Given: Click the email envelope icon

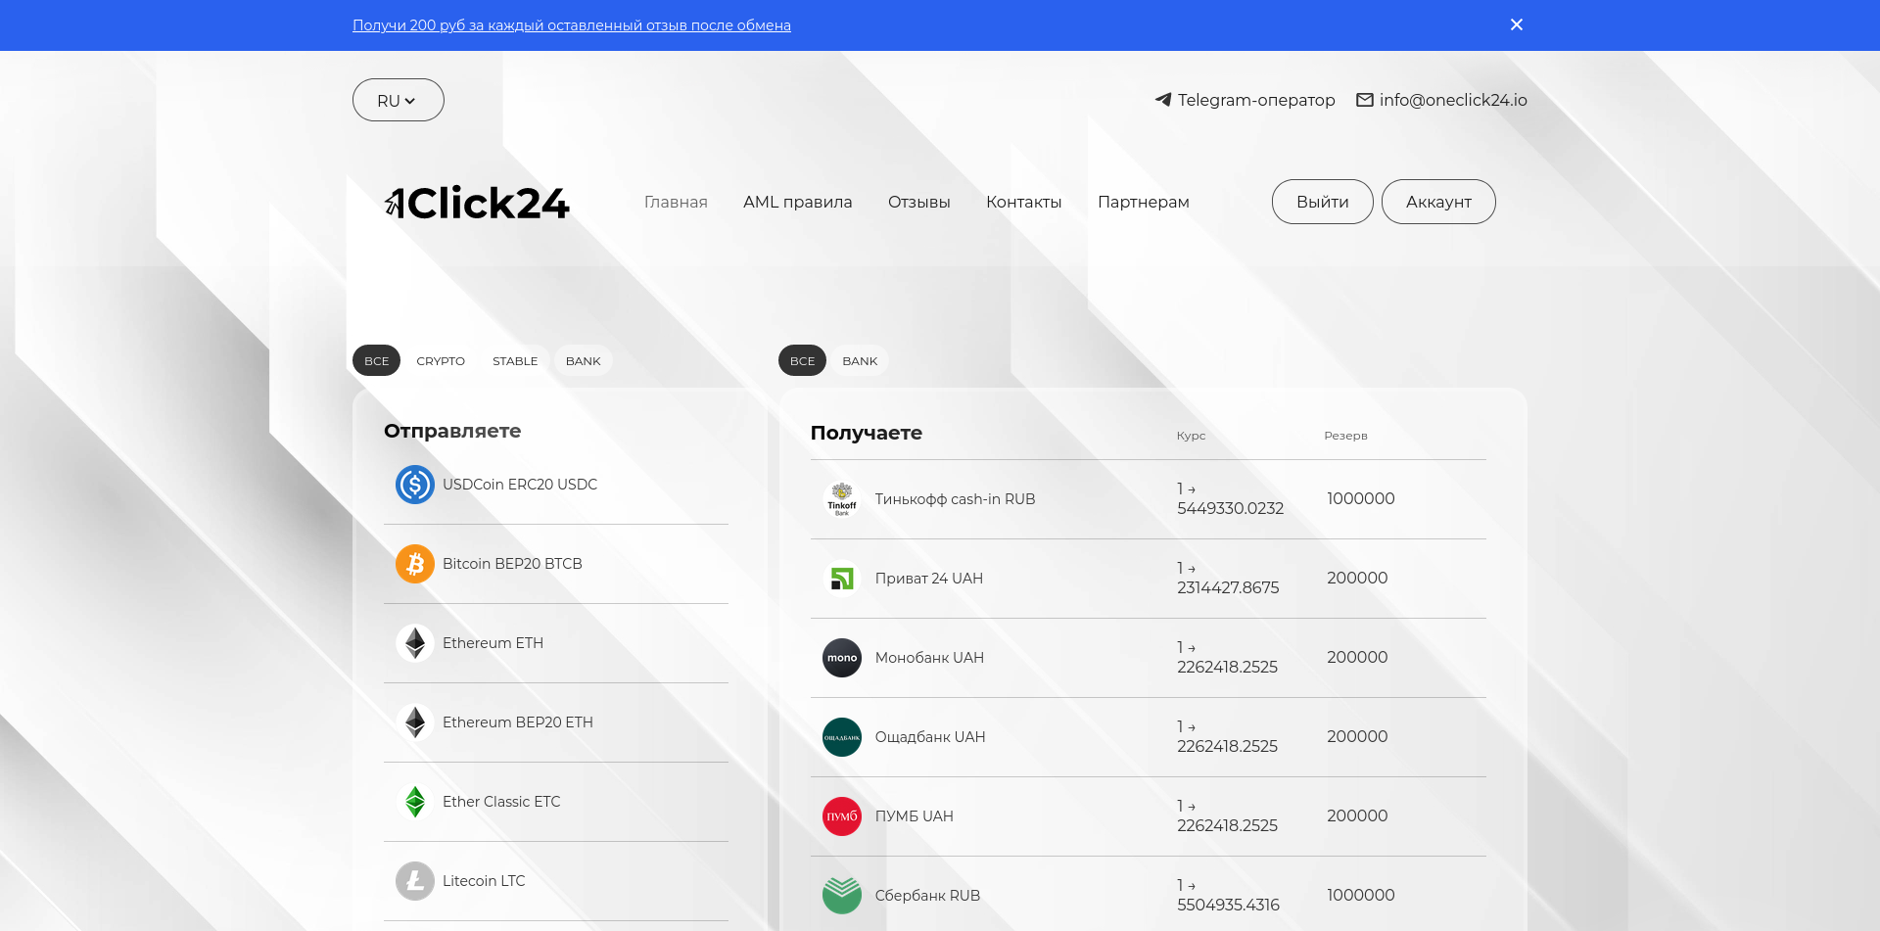Looking at the screenshot, I should click(1365, 100).
